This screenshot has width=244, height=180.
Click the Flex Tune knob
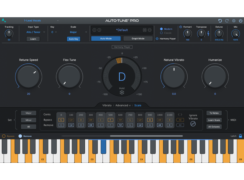click(70, 76)
